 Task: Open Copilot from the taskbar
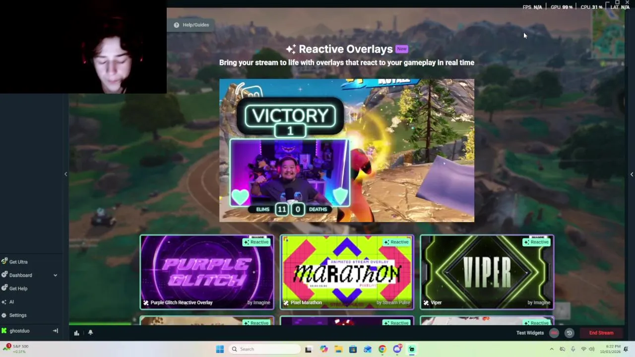pyautogui.click(x=324, y=349)
